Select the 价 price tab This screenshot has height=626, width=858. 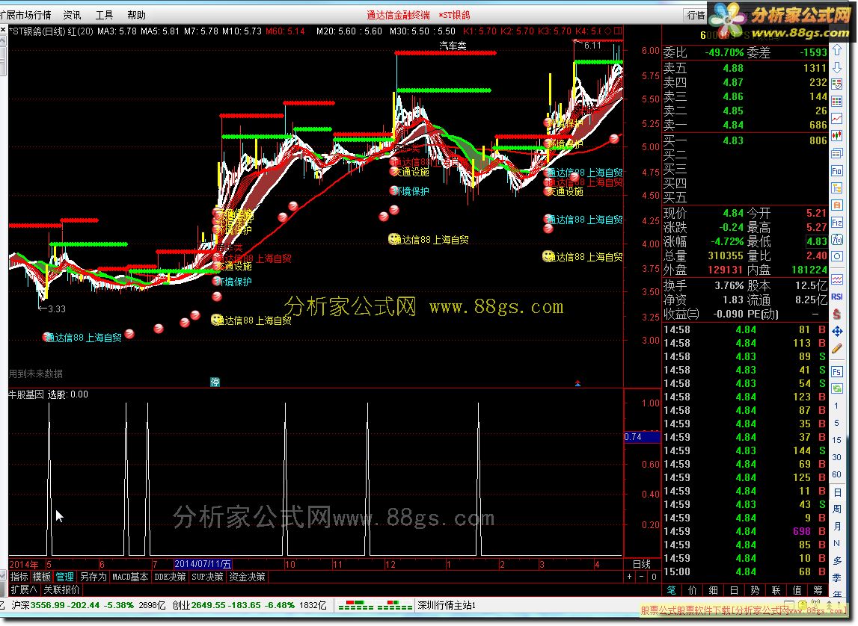tap(692, 590)
